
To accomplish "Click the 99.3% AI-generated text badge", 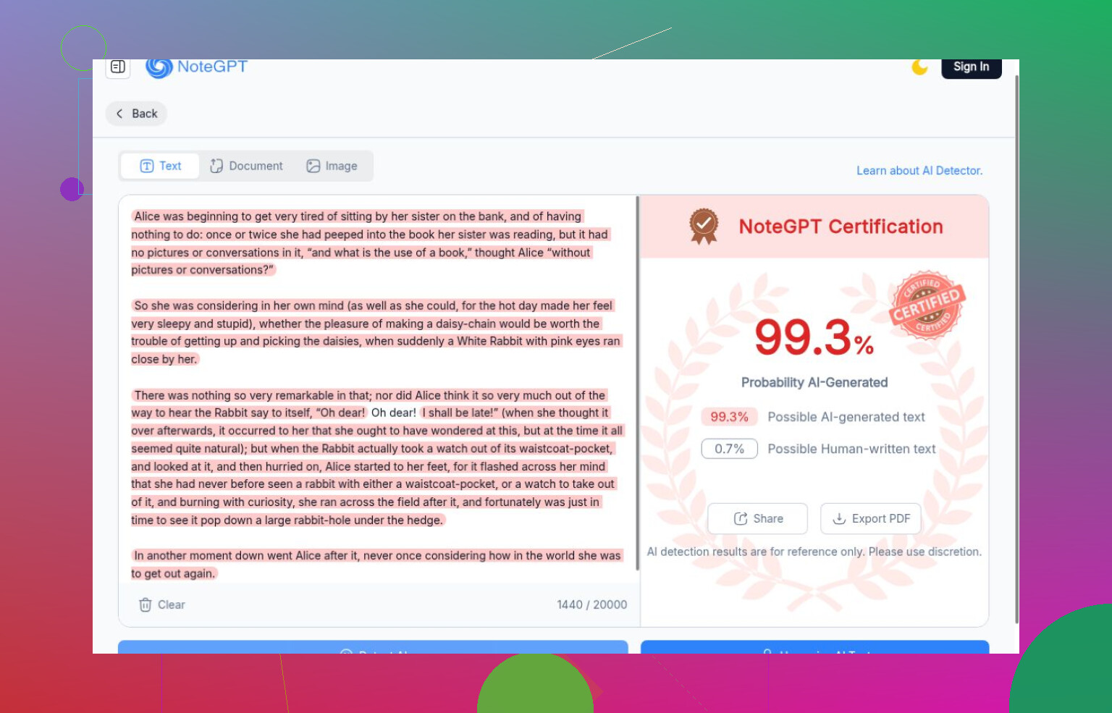I will [729, 417].
